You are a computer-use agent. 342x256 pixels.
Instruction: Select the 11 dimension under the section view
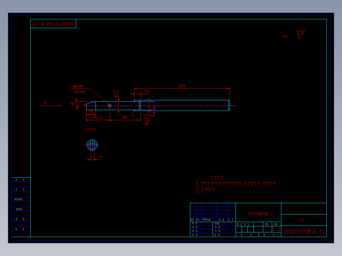click(x=100, y=157)
